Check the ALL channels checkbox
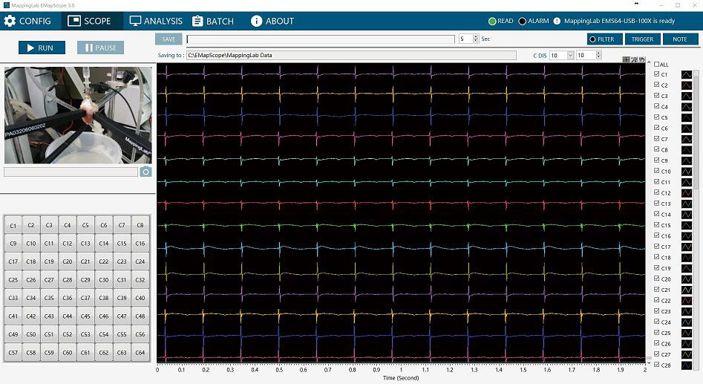The height and width of the screenshot is (384, 703). click(x=656, y=65)
